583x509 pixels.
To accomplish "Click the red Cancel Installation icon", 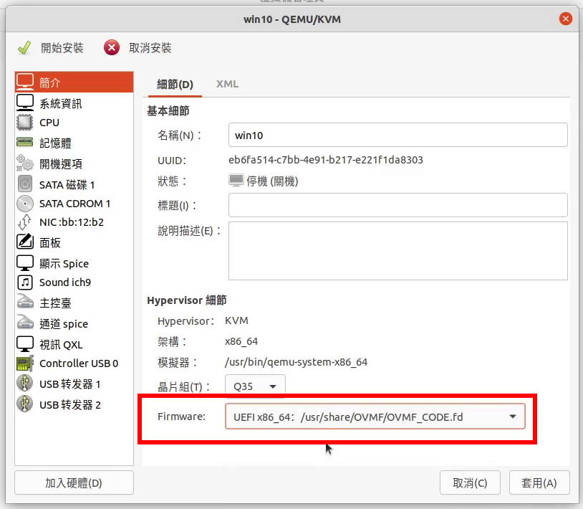I will click(112, 48).
